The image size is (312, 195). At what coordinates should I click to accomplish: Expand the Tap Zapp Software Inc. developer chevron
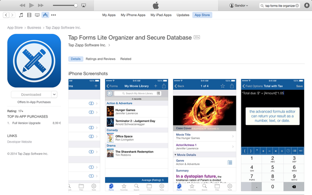(x=109, y=45)
